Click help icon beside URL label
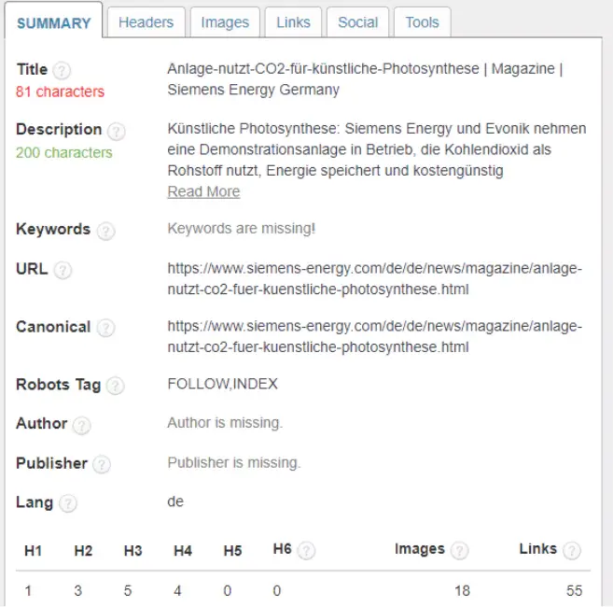The height and width of the screenshot is (607, 613). (x=63, y=271)
